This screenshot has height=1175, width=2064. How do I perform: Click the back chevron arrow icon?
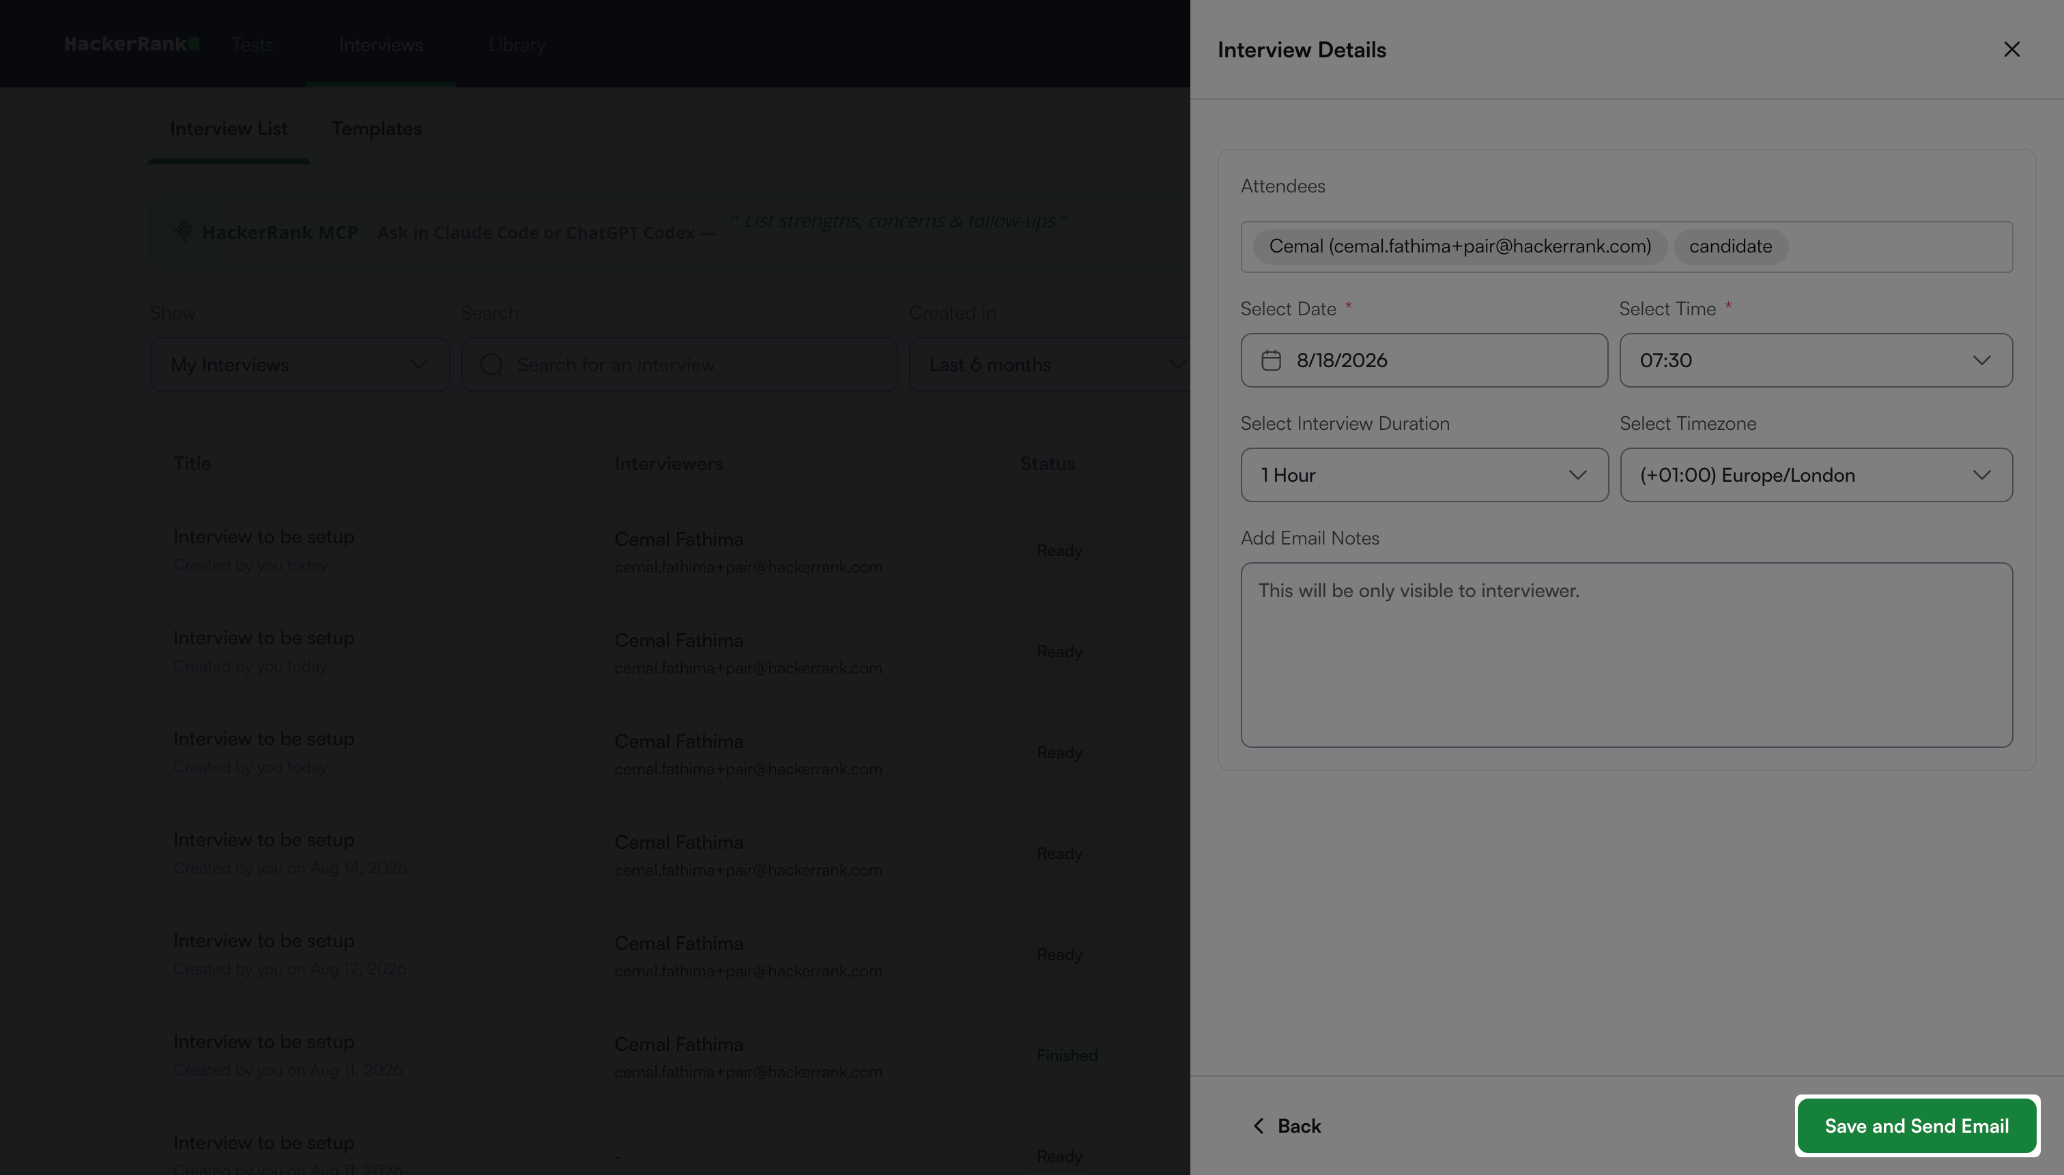click(x=1258, y=1126)
